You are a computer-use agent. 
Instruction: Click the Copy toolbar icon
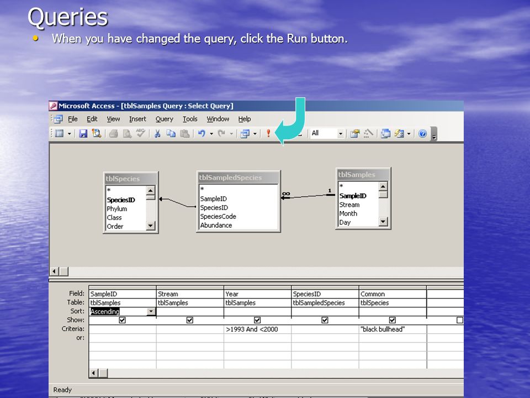coord(171,133)
